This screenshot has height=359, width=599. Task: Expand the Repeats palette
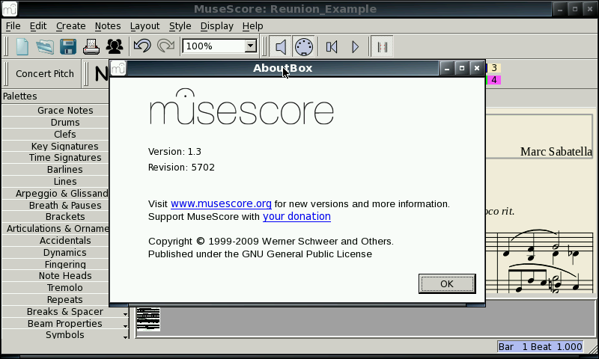click(55, 299)
